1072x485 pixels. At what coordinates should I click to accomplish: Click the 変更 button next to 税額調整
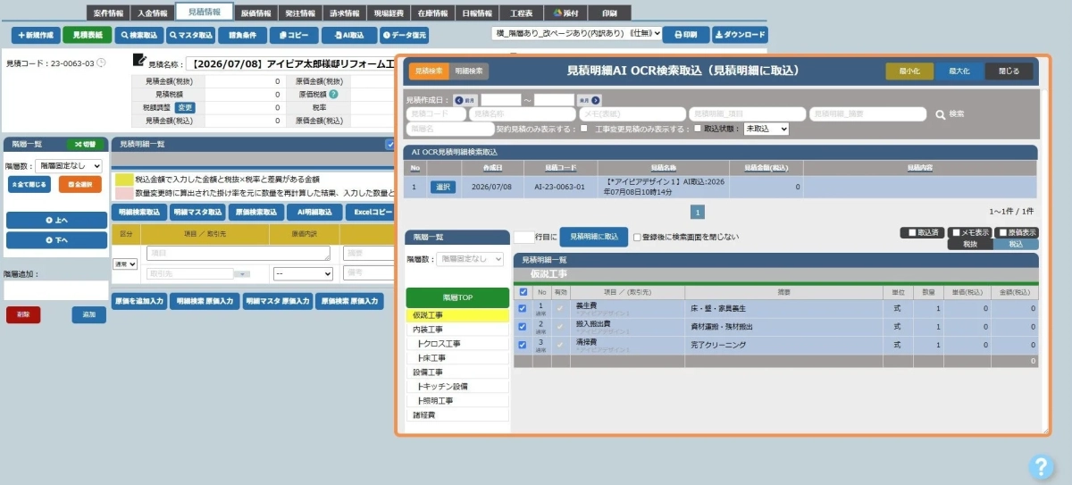(x=183, y=107)
